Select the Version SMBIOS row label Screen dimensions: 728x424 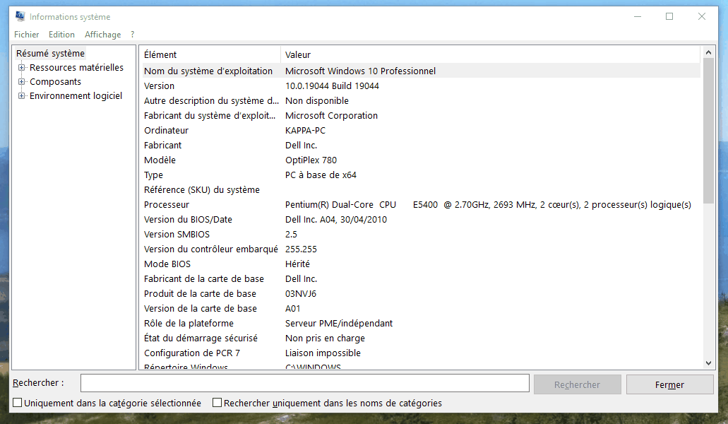[x=177, y=235]
